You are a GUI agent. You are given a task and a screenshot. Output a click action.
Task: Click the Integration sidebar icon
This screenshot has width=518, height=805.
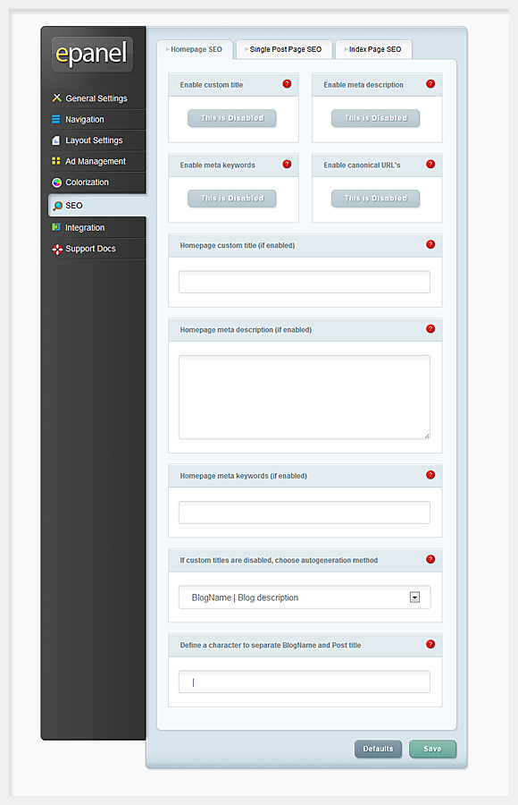coord(56,227)
